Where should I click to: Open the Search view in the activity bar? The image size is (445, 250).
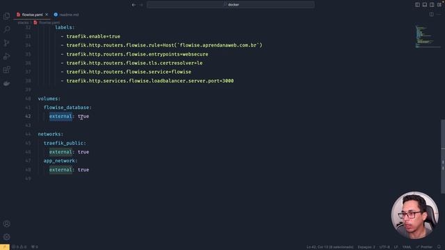click(x=6, y=29)
